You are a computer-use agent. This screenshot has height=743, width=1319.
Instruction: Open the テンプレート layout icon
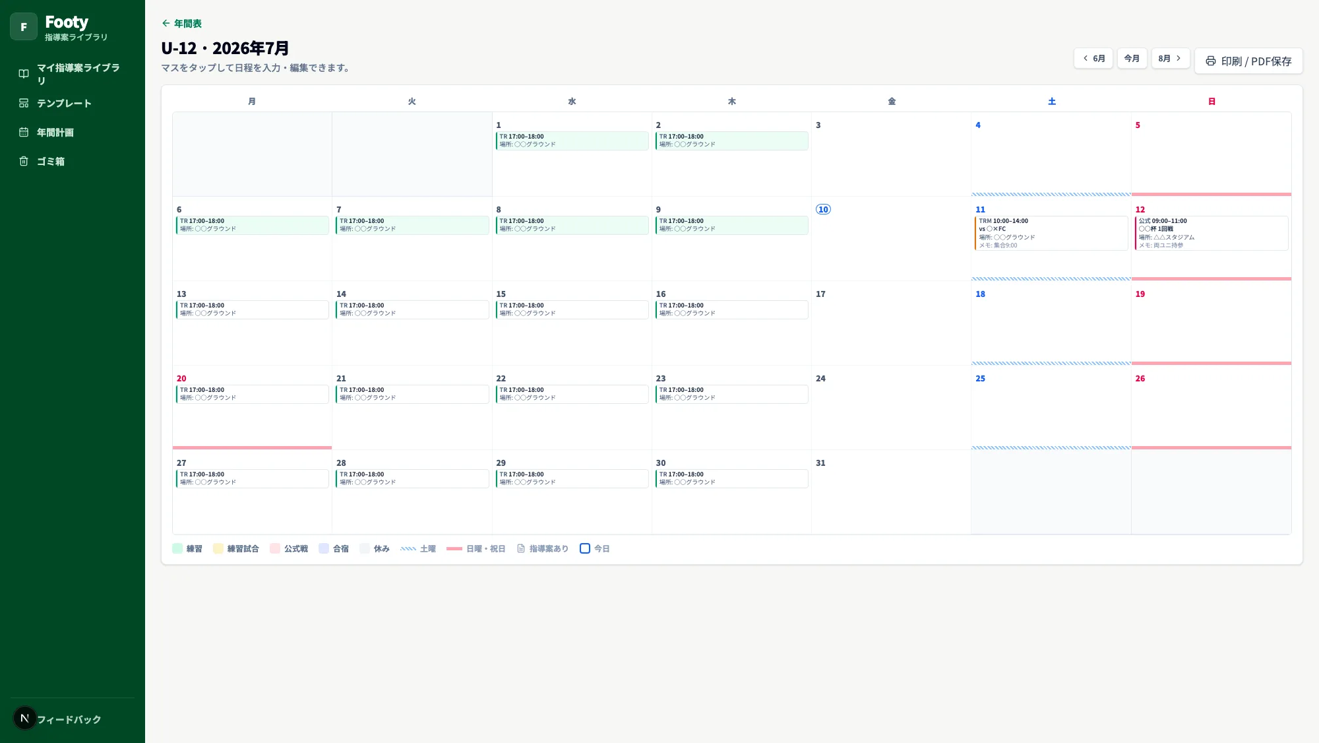24,103
